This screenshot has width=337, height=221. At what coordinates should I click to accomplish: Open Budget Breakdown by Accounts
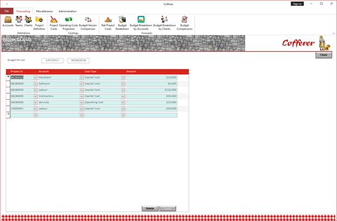click(x=141, y=23)
